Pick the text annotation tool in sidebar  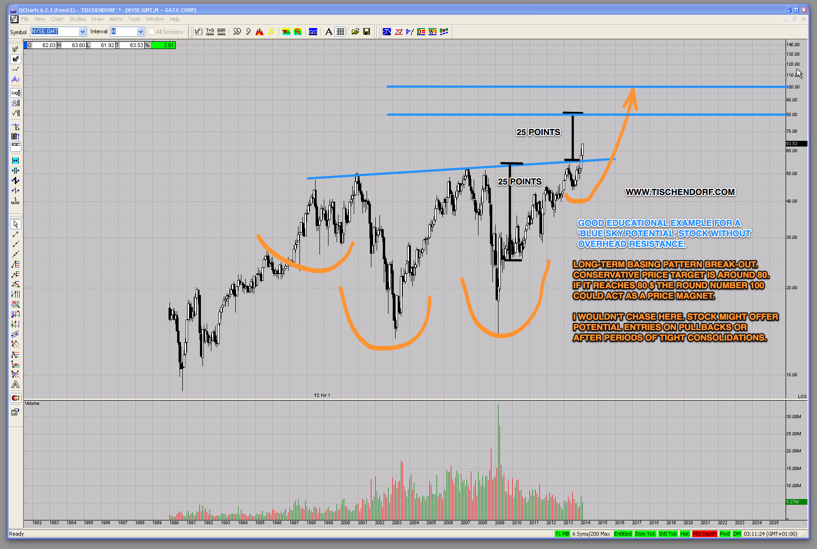point(16,384)
